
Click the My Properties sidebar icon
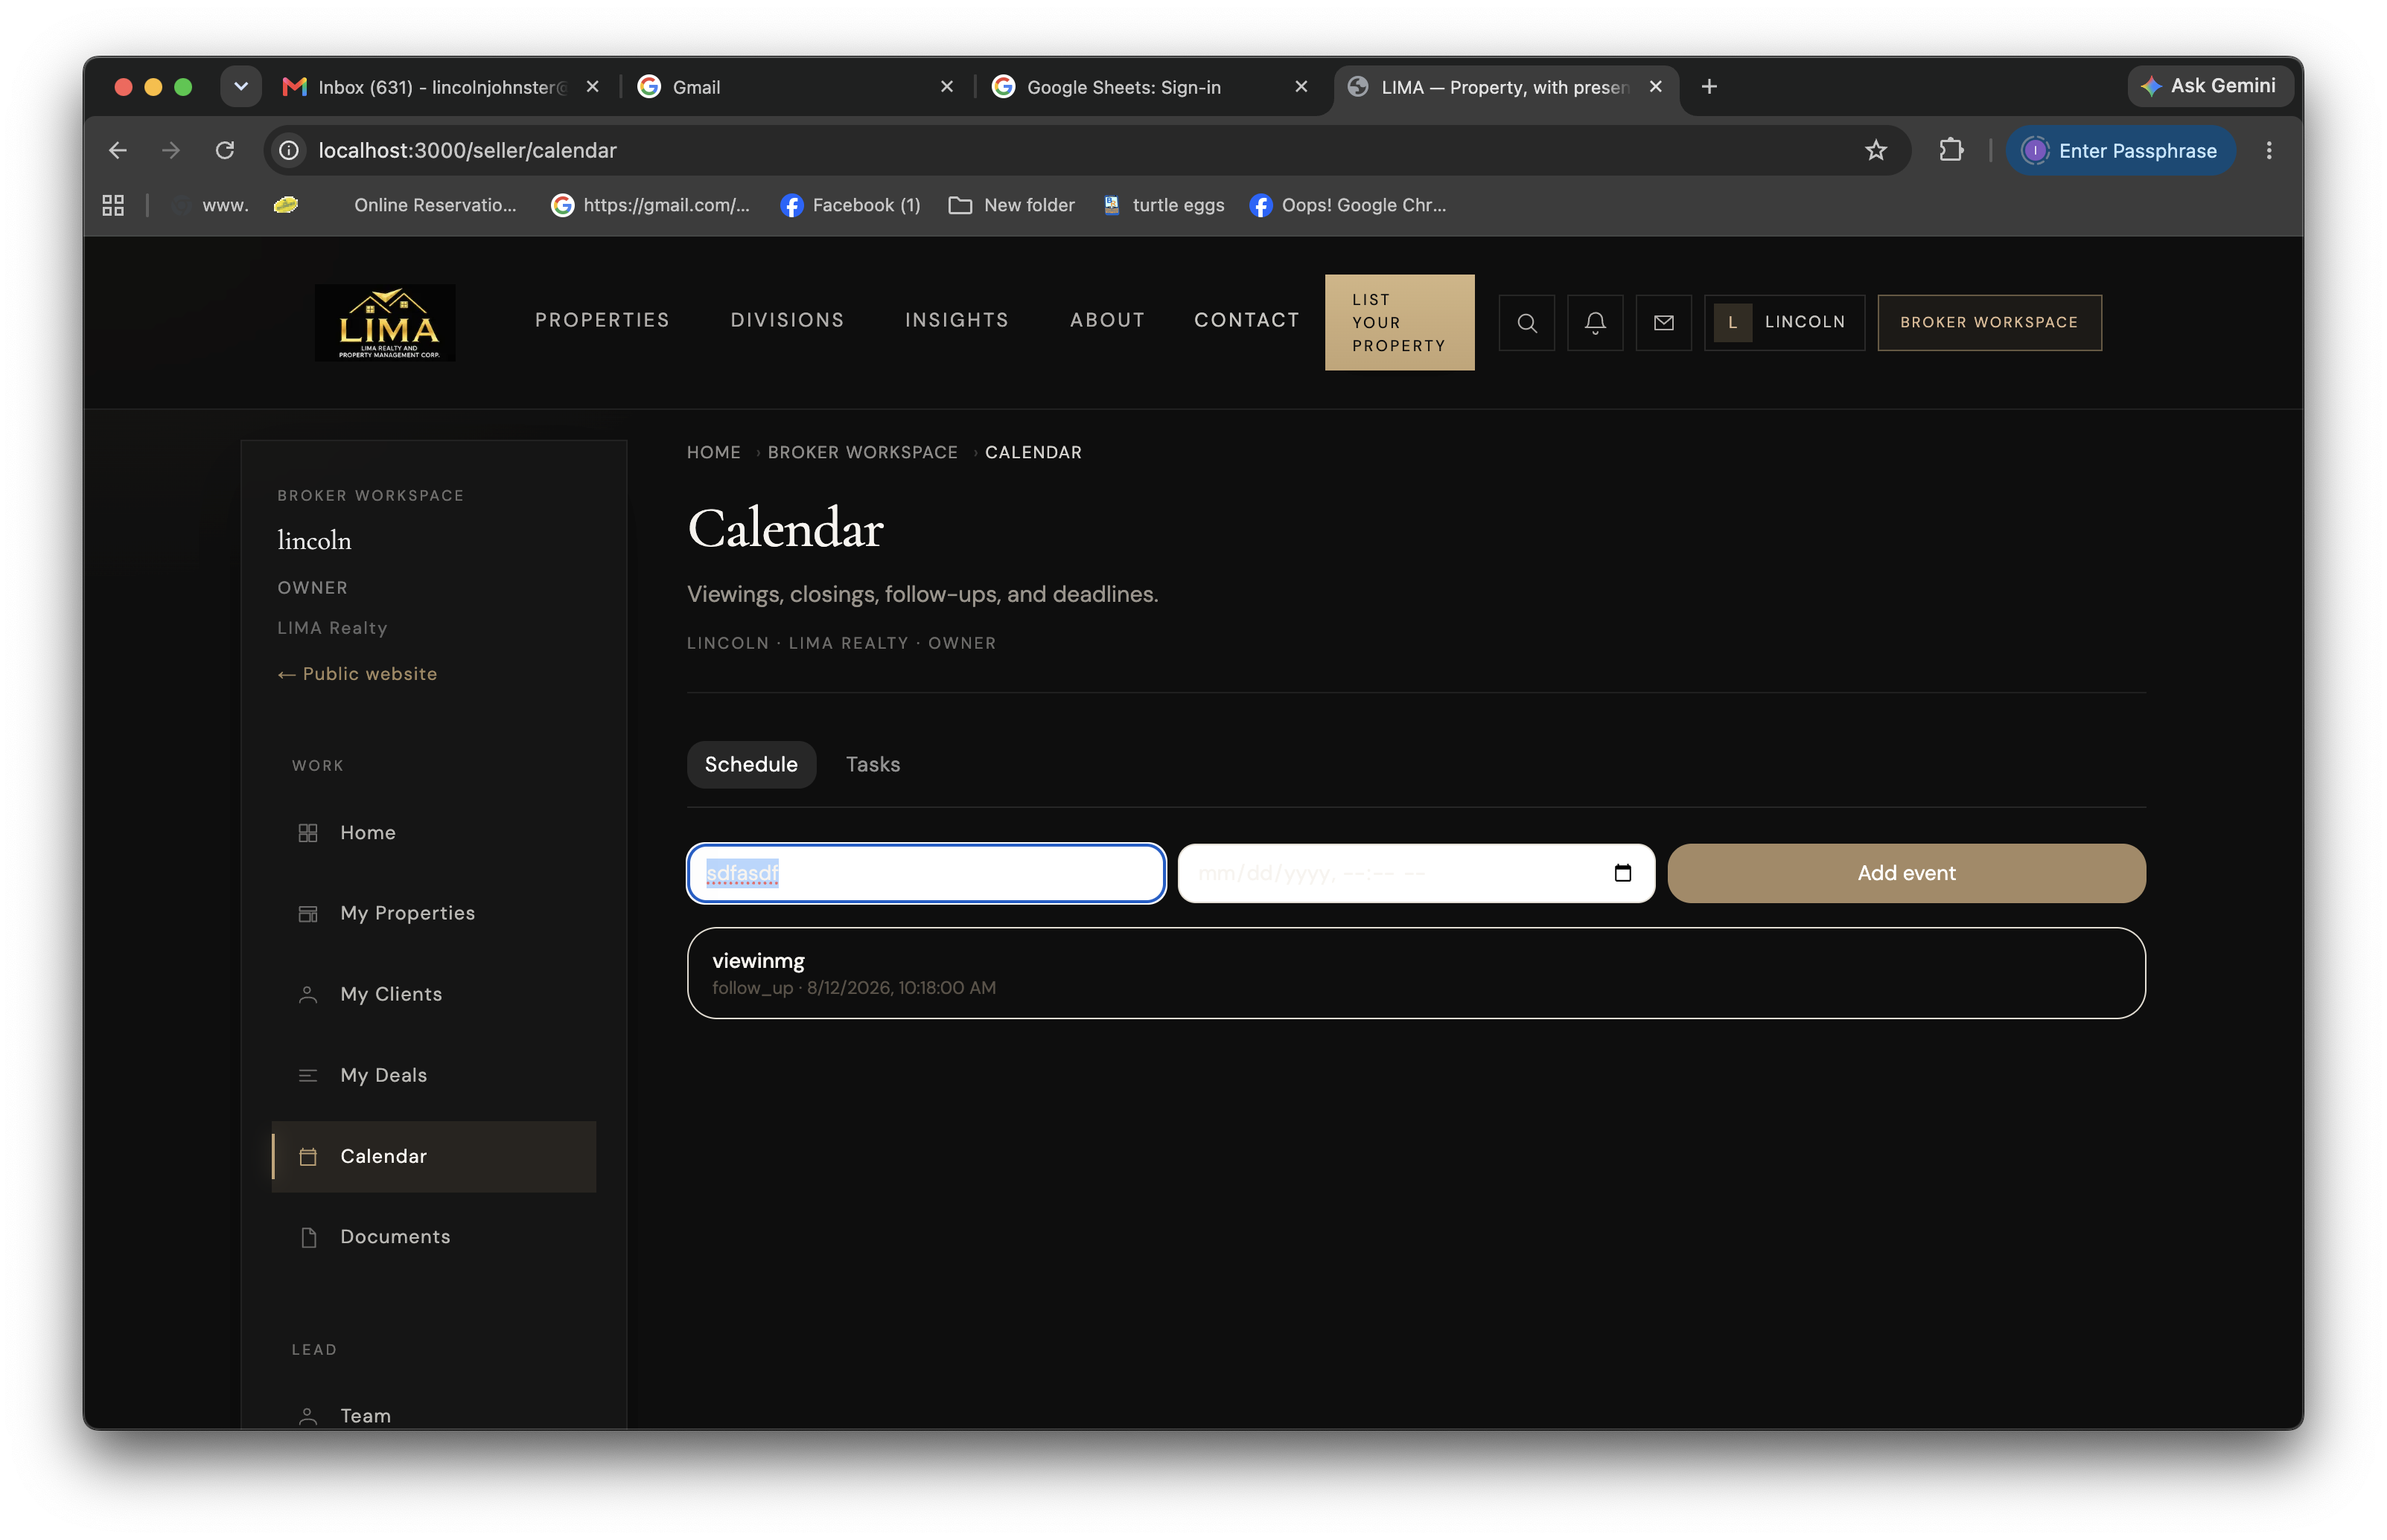(x=308, y=913)
